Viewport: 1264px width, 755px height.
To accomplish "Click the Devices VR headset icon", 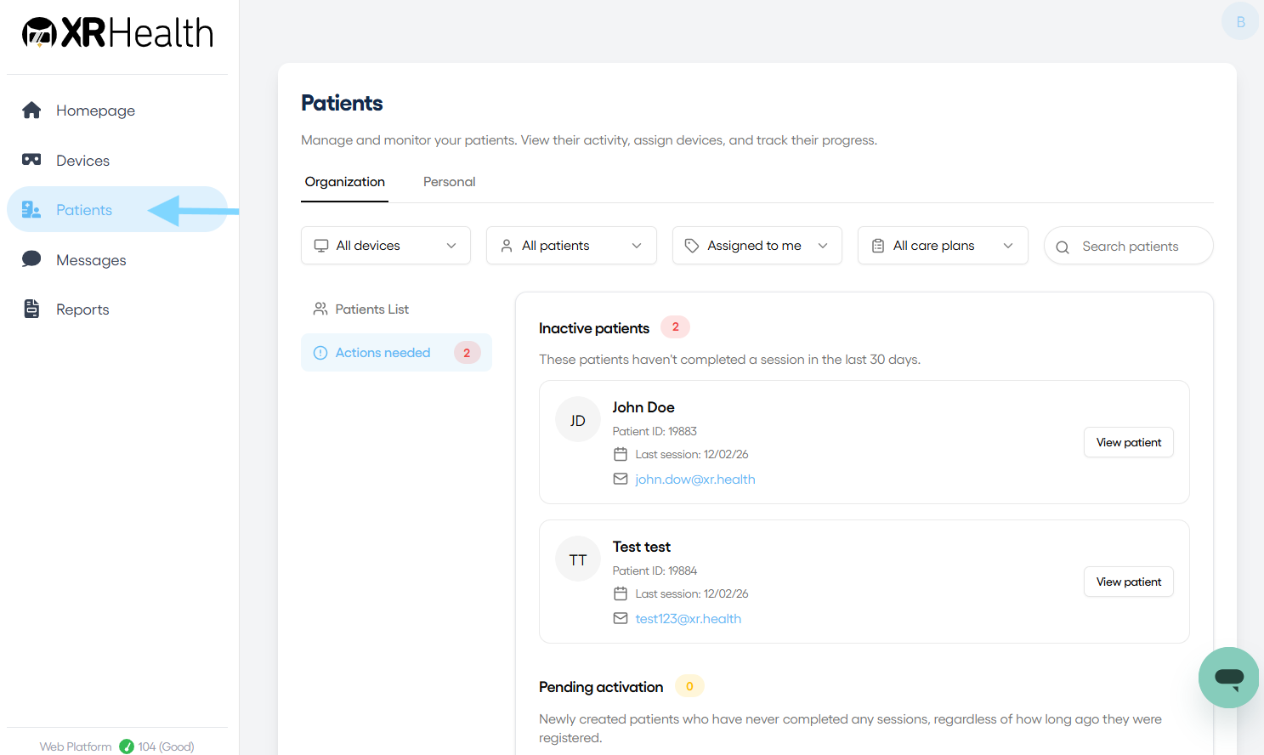I will [x=31, y=160].
